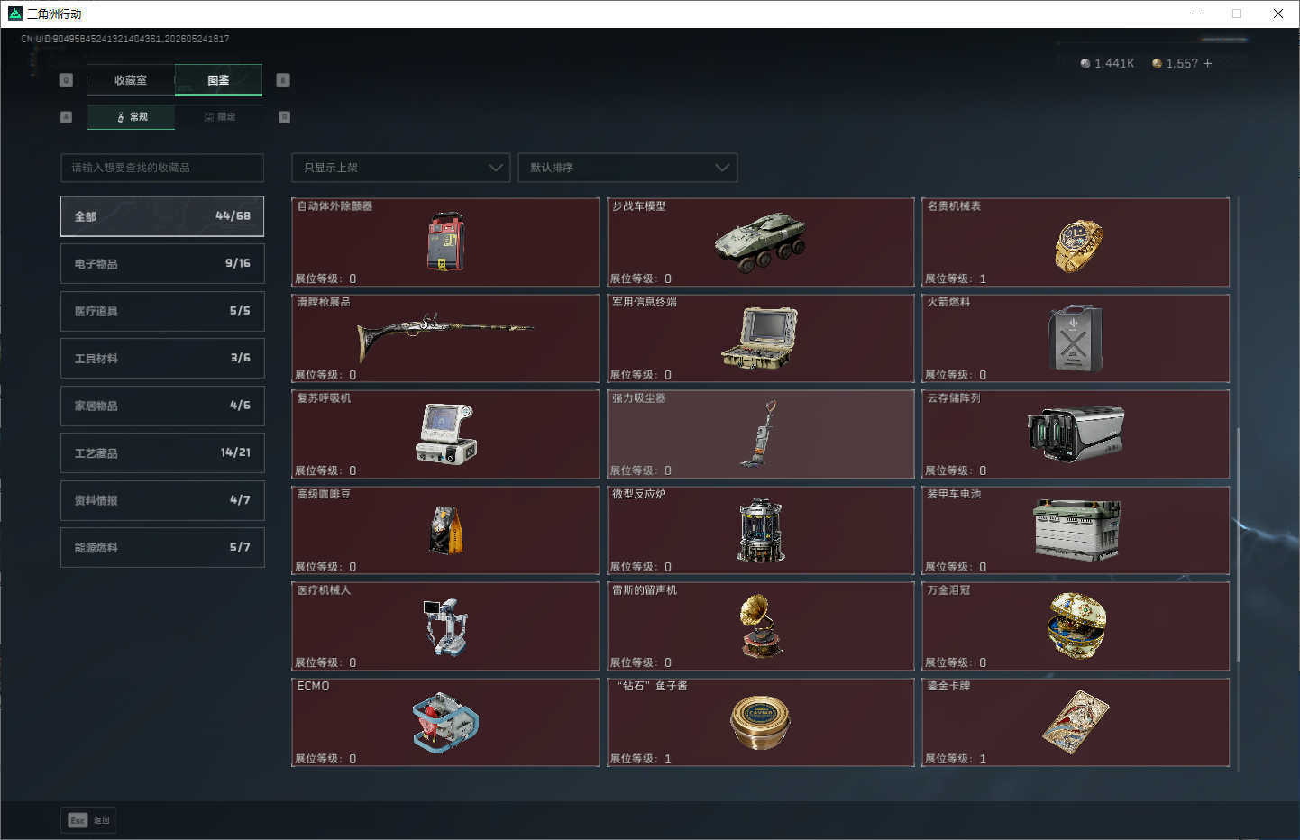Click the 三角洲行动 window title icon

(14, 14)
